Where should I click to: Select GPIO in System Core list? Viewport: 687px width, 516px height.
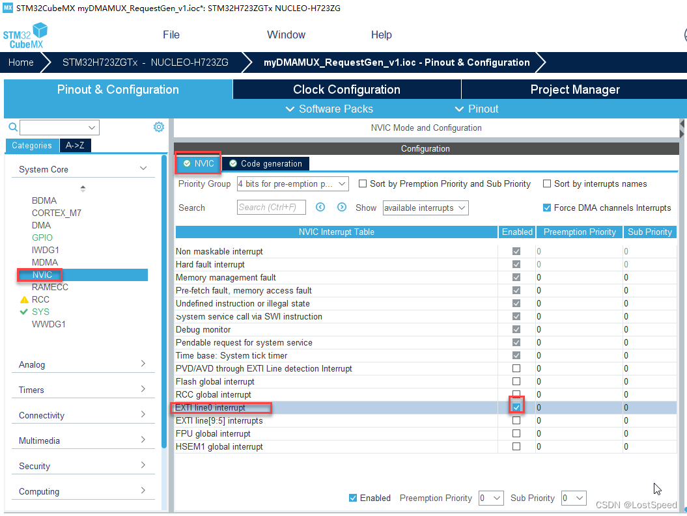point(42,238)
